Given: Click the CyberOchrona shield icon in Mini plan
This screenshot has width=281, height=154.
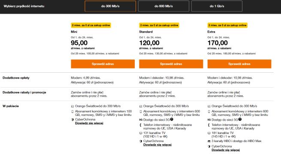Looking at the screenshot, I should click(x=73, y=120).
